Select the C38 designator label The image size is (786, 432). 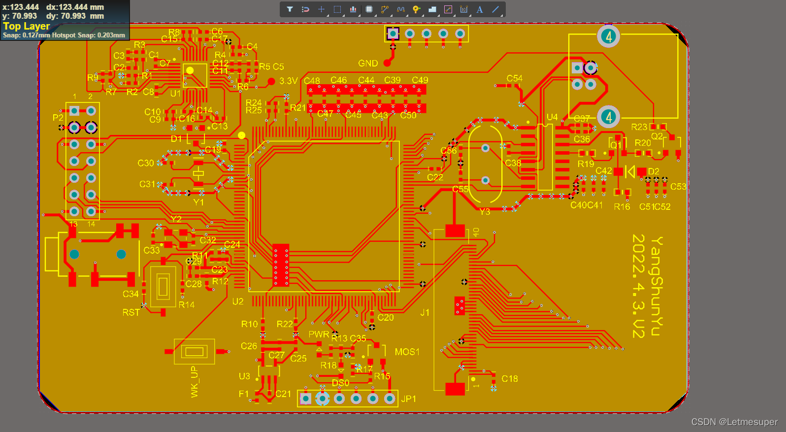point(513,163)
